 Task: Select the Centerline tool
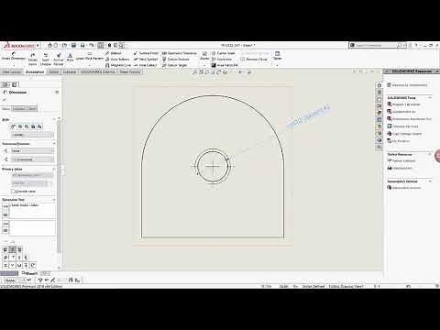point(222,59)
